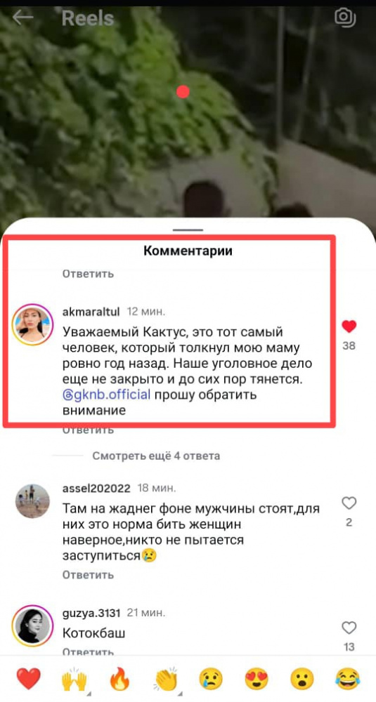Open akmaraltul's profile picture
Viewport: 376px width, 702px height.
(32, 324)
